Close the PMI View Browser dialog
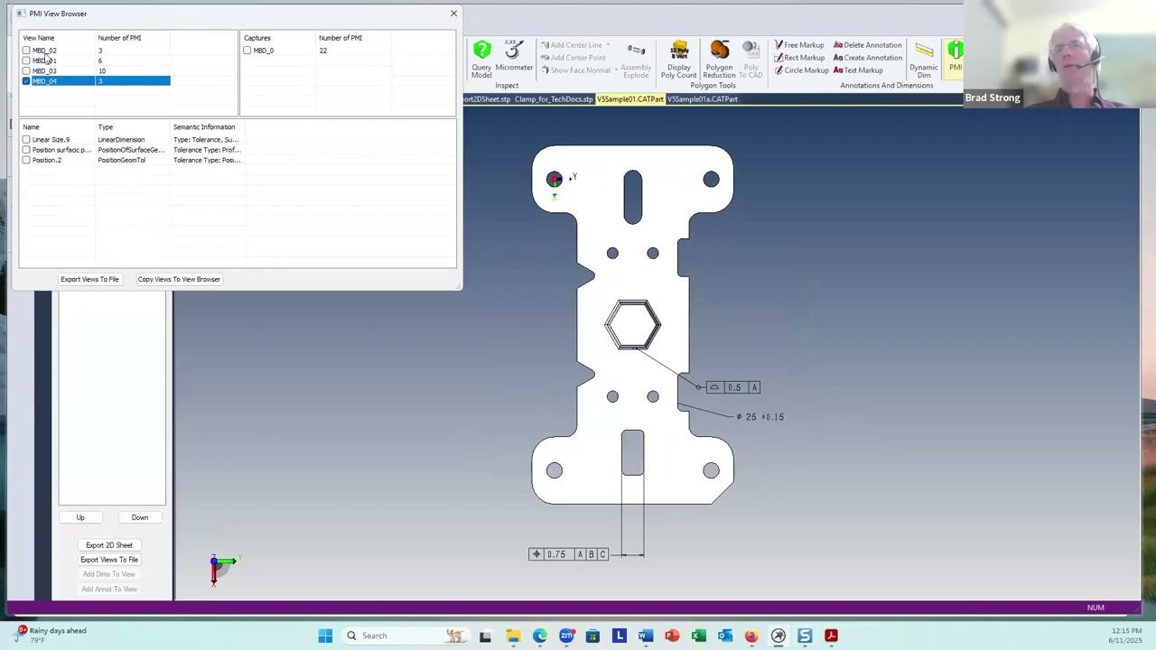1156x650 pixels. 453,14
